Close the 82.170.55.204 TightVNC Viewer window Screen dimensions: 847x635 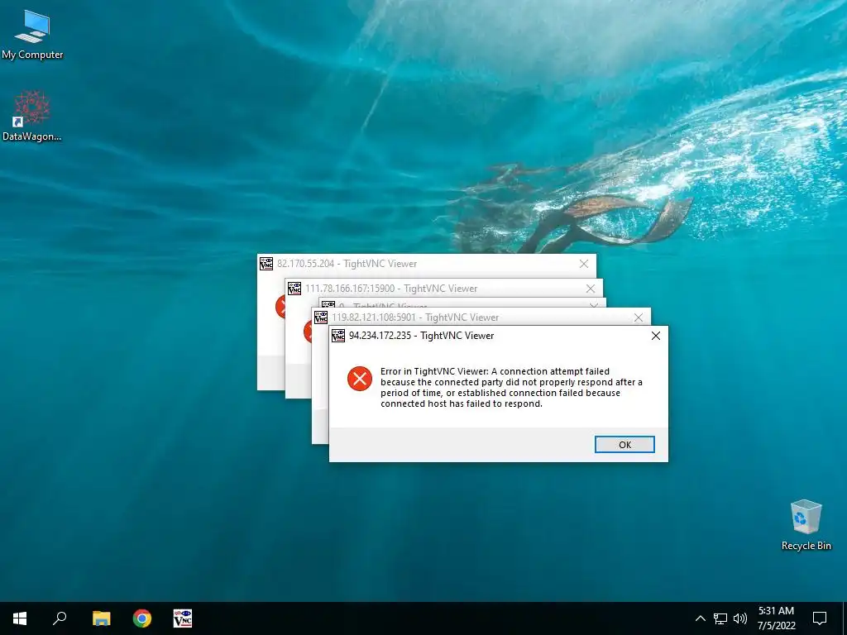pyautogui.click(x=584, y=264)
